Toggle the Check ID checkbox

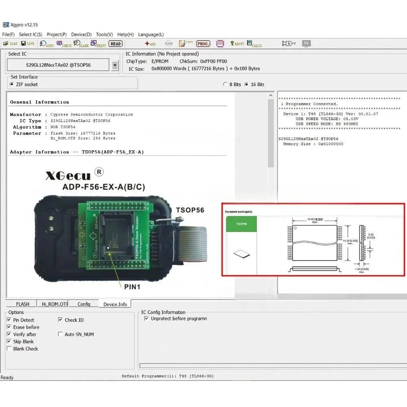pyautogui.click(x=60, y=319)
